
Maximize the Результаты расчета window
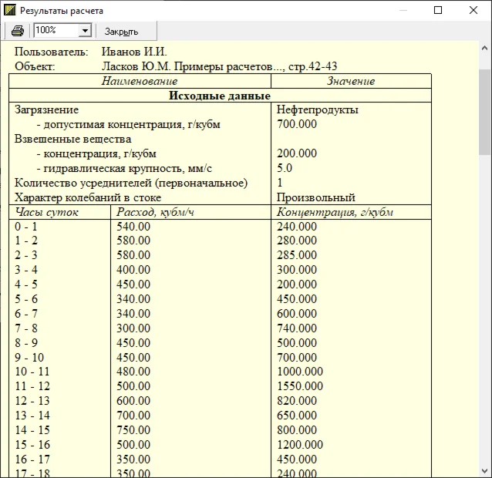tap(439, 11)
